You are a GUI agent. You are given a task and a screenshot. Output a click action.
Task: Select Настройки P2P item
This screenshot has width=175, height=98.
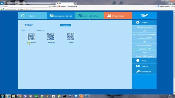(x=144, y=49)
